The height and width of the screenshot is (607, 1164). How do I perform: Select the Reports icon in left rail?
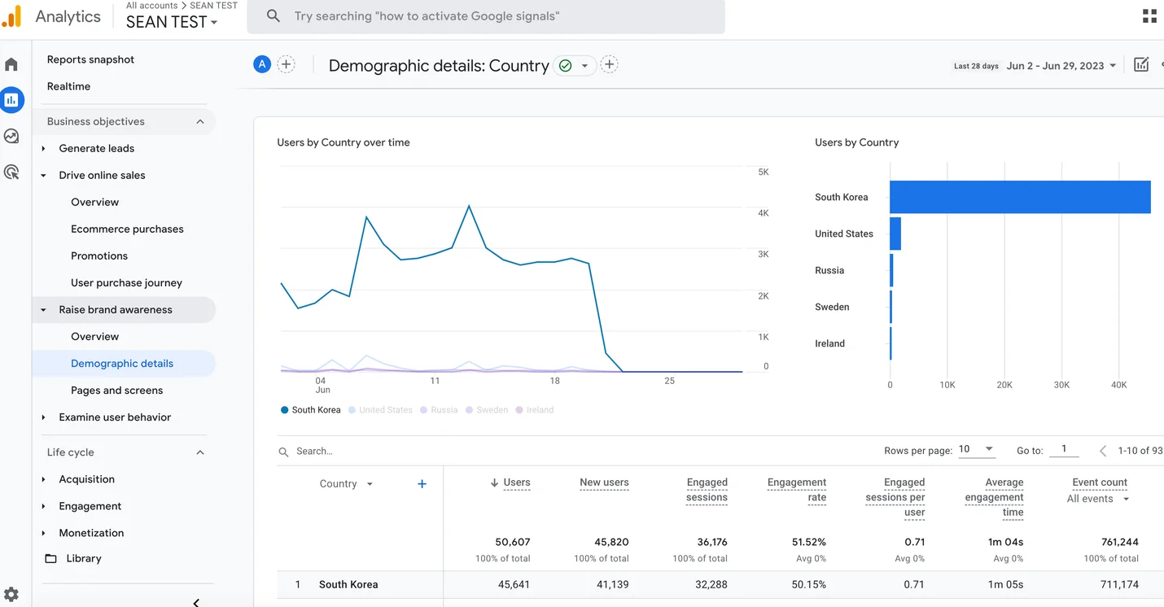tap(11, 100)
